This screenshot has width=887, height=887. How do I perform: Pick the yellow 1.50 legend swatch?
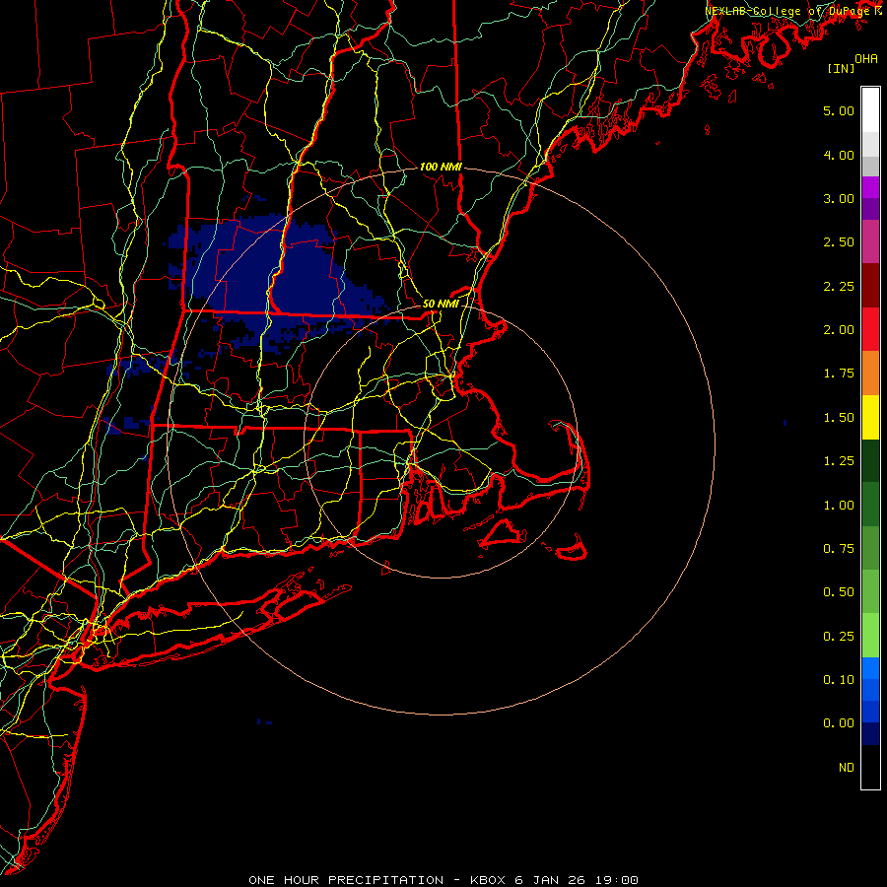coord(870,418)
